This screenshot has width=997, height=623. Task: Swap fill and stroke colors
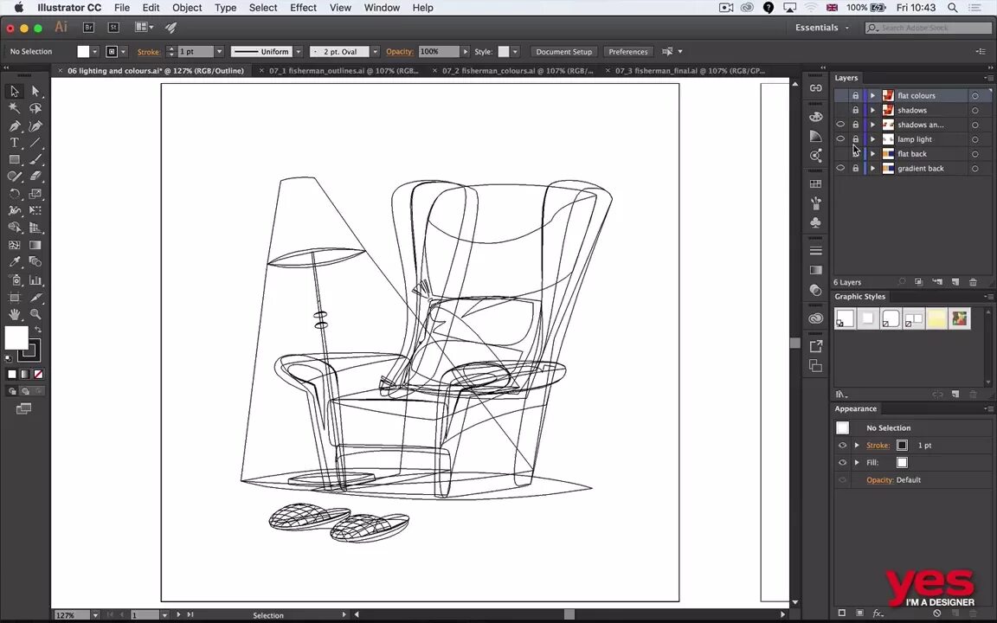[38, 330]
